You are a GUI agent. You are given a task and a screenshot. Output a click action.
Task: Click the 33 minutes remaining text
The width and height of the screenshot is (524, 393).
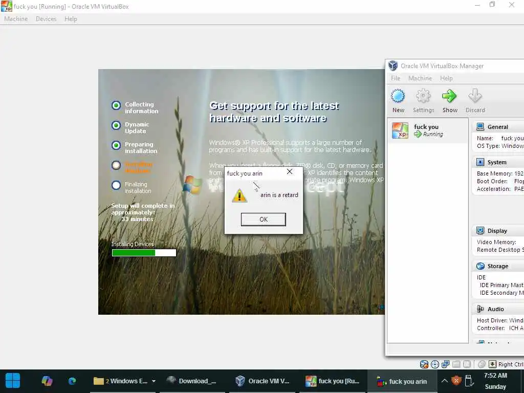137,219
